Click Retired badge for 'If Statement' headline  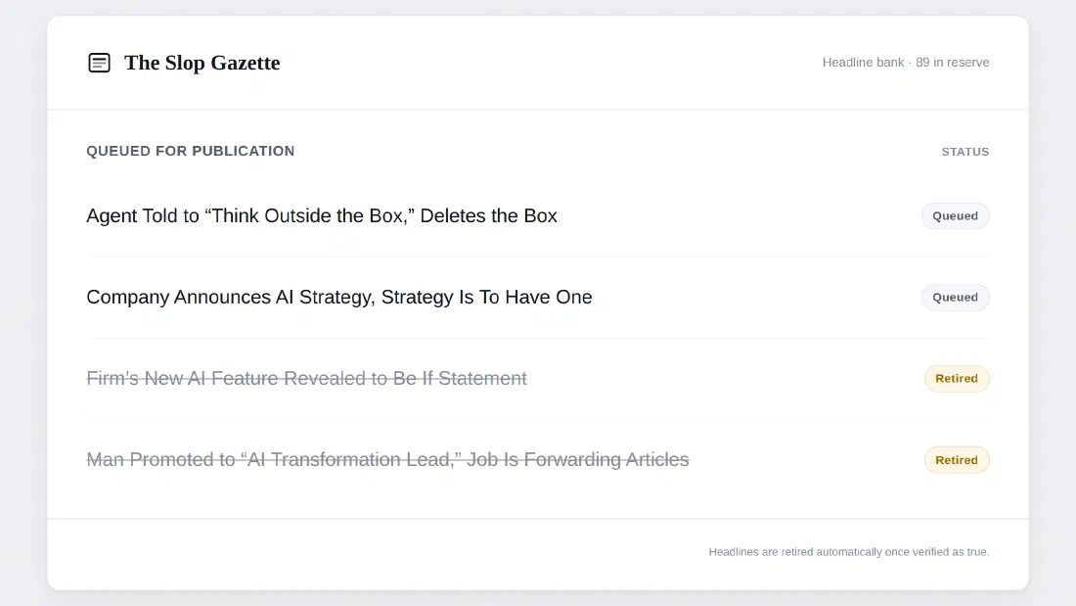point(957,379)
